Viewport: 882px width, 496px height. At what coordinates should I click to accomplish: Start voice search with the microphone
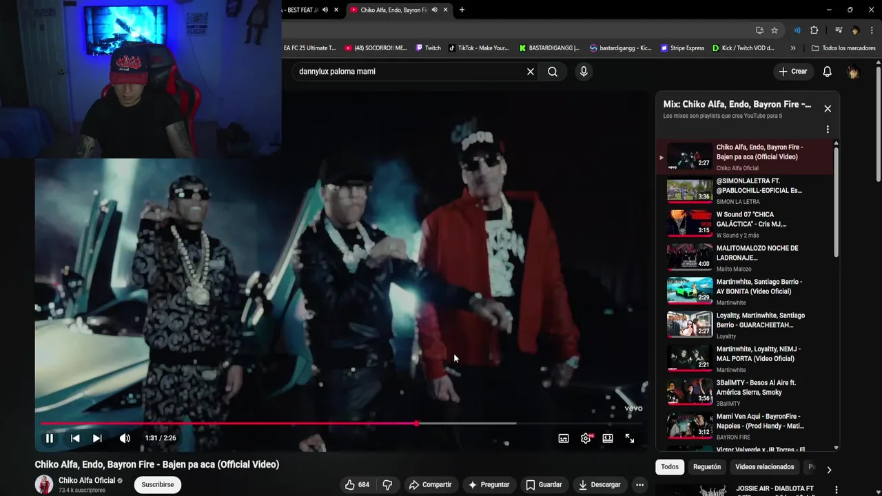(584, 72)
